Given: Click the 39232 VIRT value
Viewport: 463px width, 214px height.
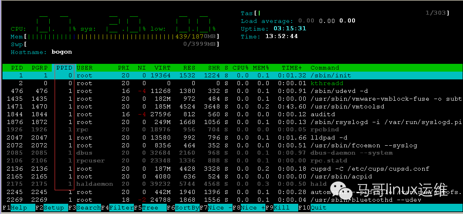Looking at the screenshot, I should pos(160,184).
